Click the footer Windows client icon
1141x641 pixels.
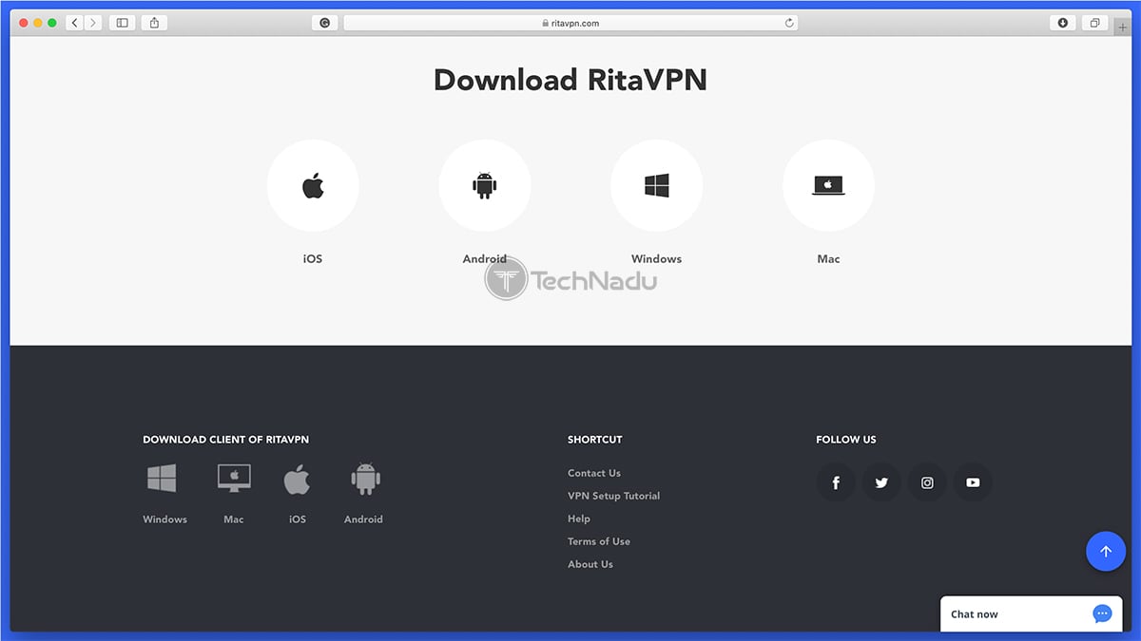pos(162,479)
